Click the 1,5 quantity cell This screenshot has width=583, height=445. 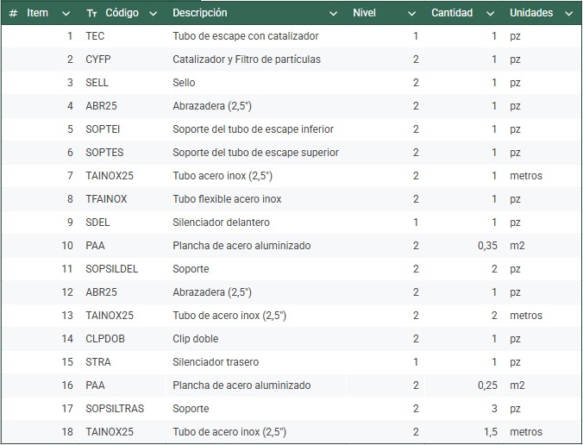[489, 432]
